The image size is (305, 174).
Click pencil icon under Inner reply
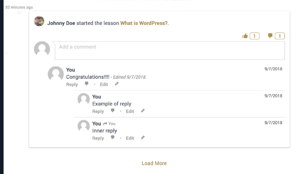pos(143,138)
